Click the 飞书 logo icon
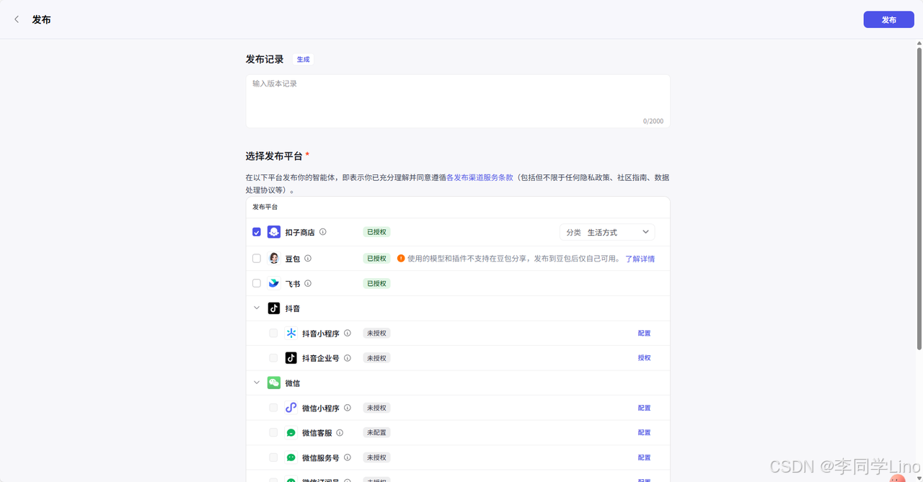 click(274, 283)
